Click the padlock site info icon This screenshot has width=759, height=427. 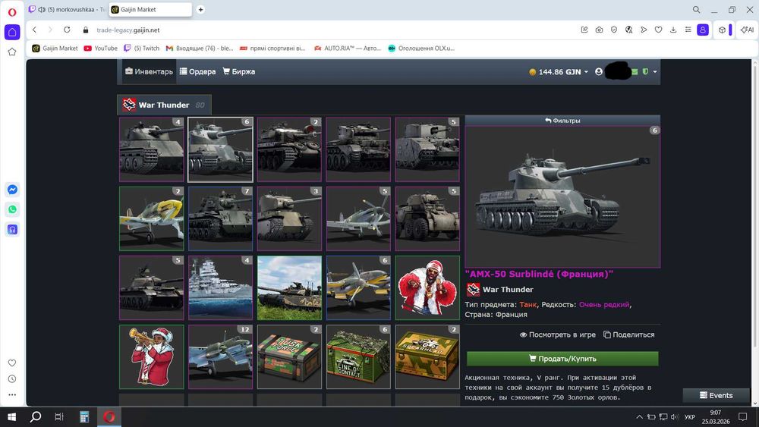86,30
